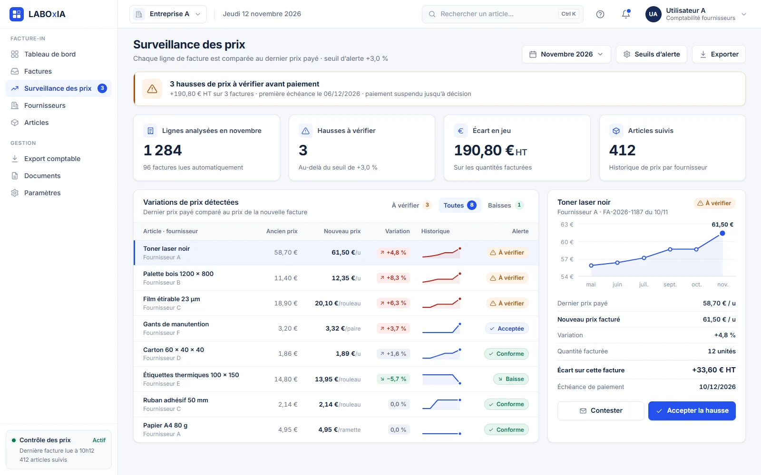Open the help question mark icon
761x475 pixels.
click(600, 14)
